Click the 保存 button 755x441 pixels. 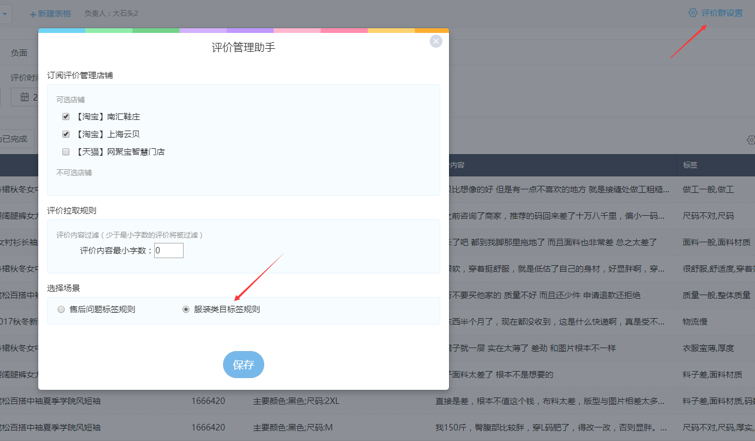coord(243,365)
